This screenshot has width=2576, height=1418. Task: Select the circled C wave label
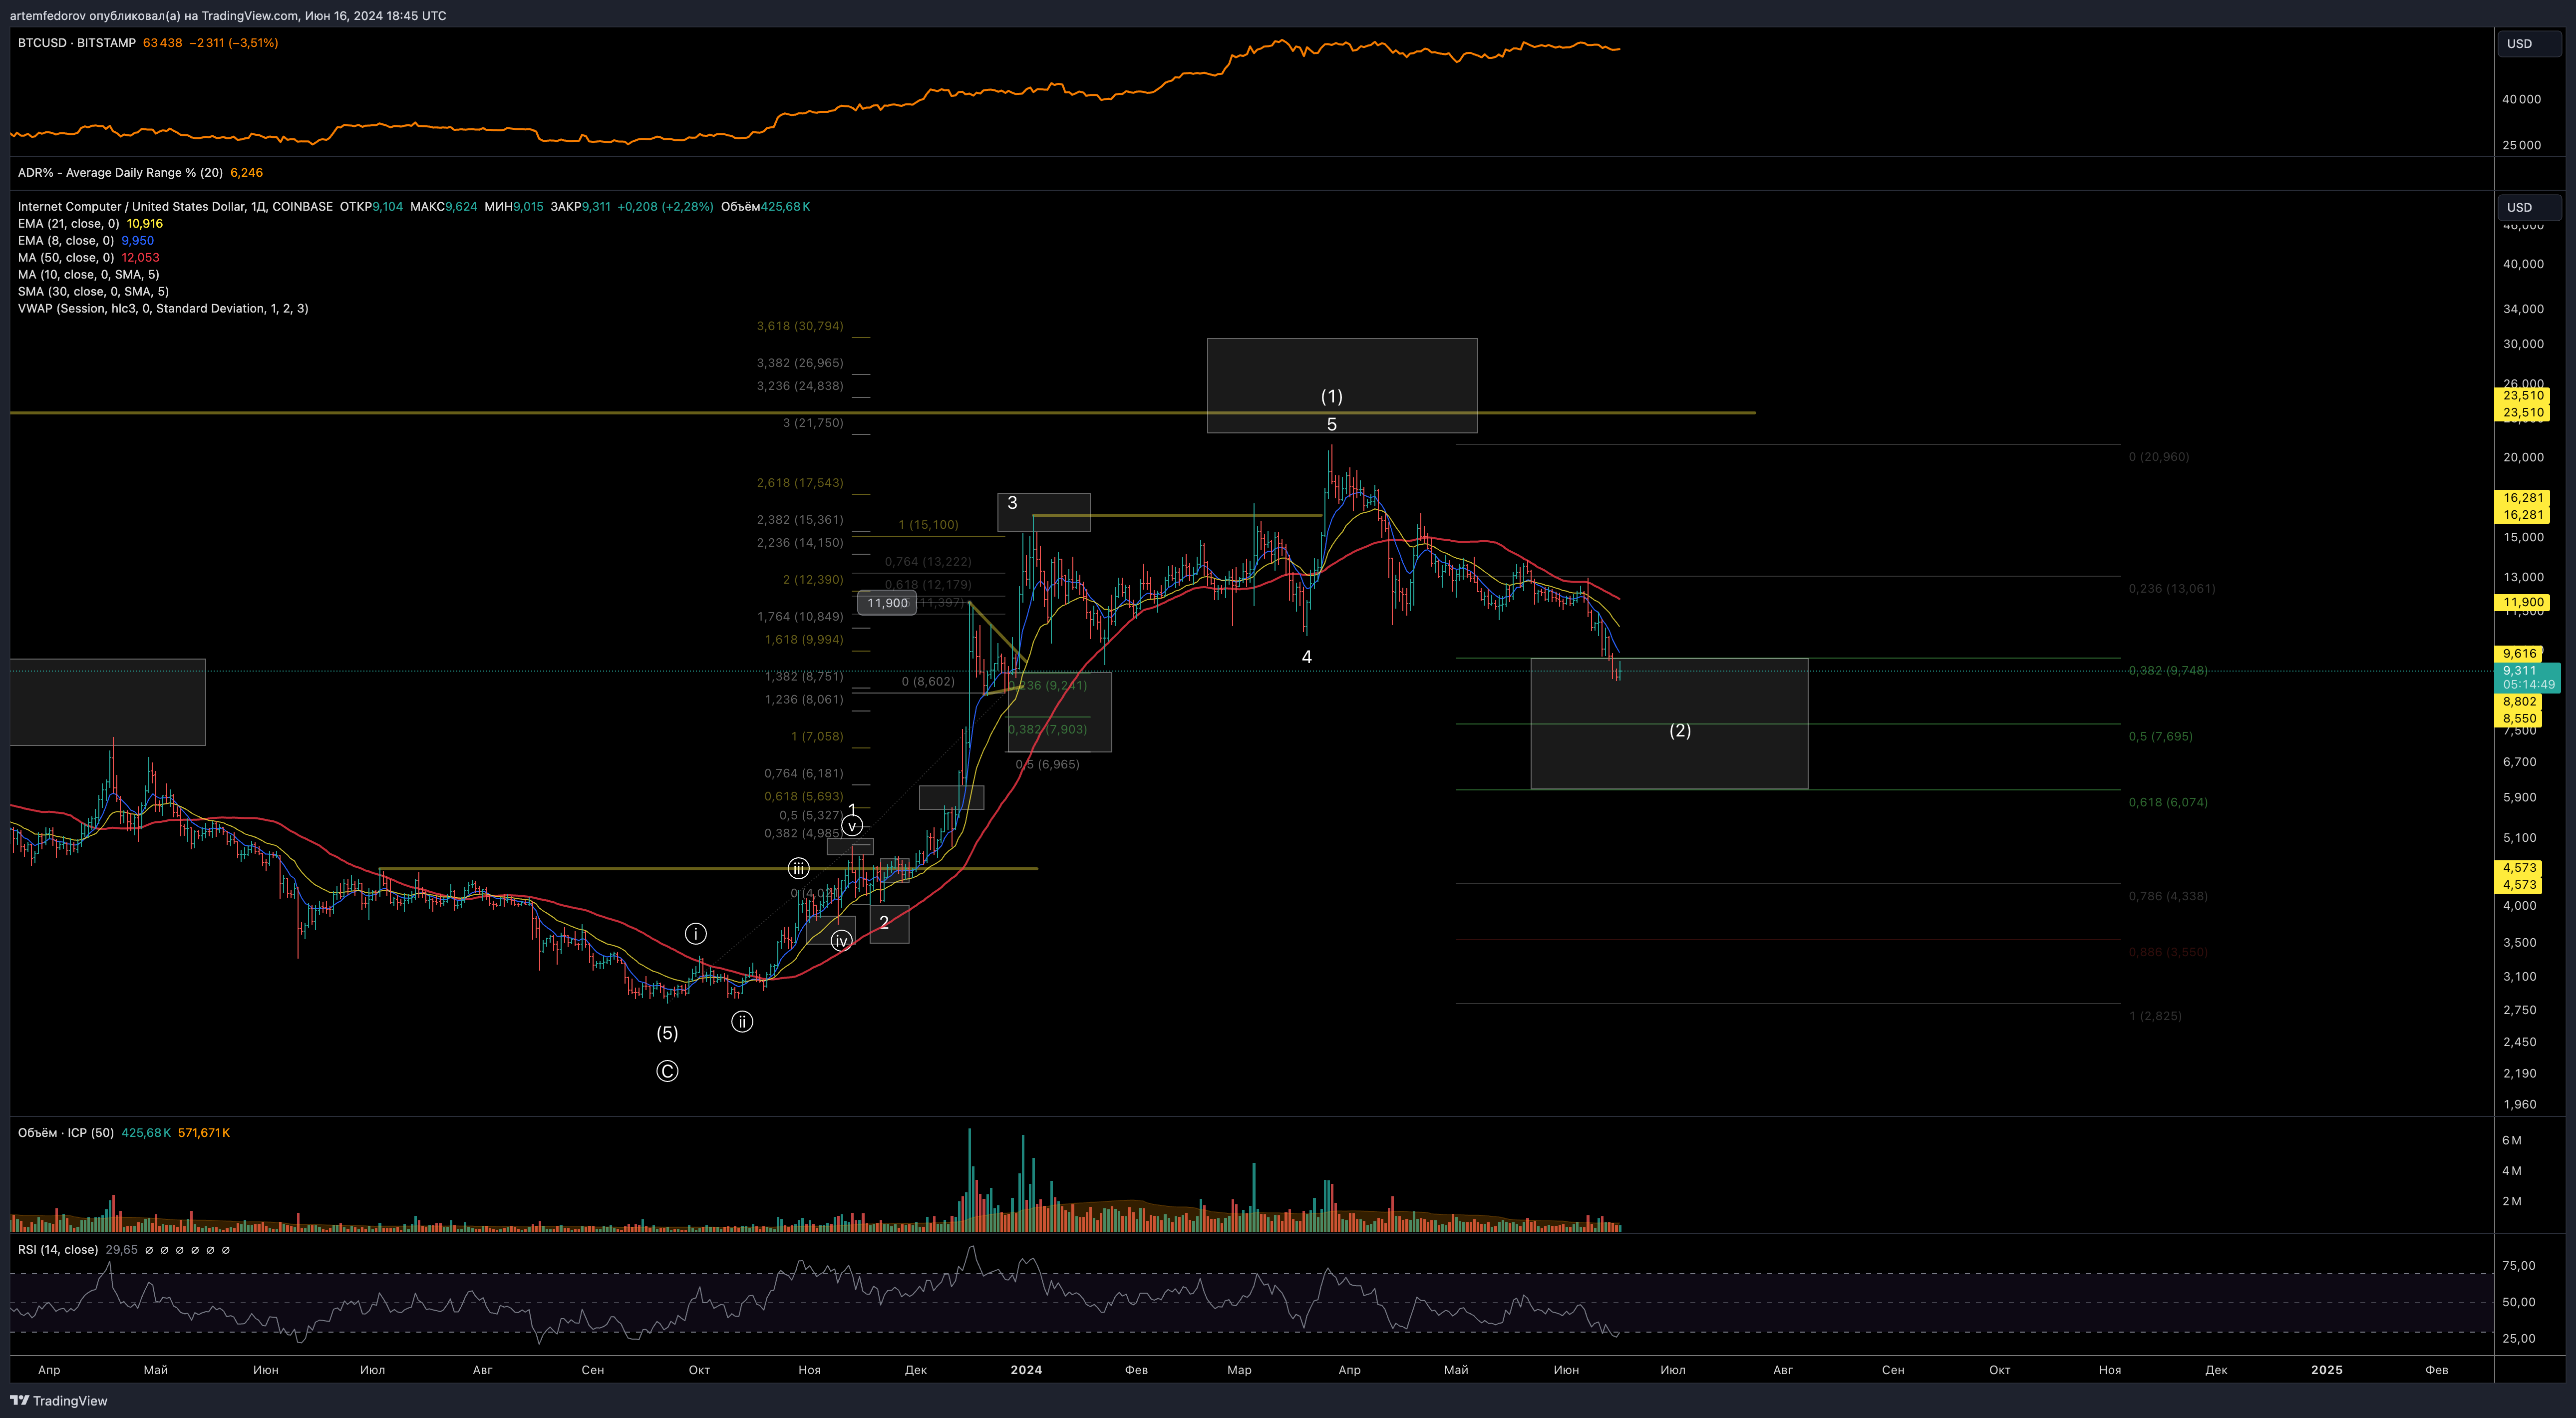[667, 1072]
